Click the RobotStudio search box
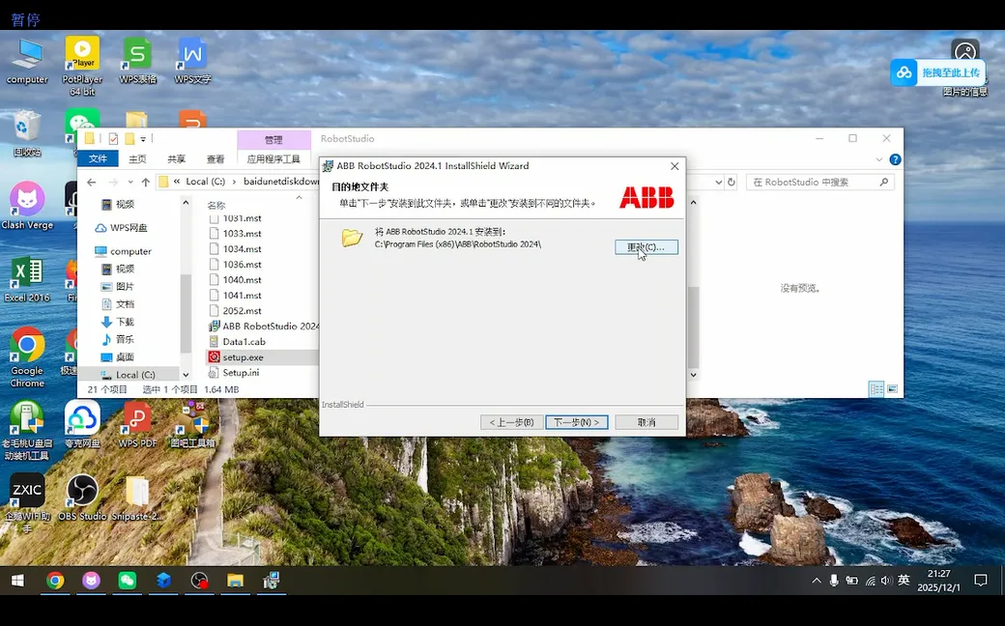 (x=819, y=181)
